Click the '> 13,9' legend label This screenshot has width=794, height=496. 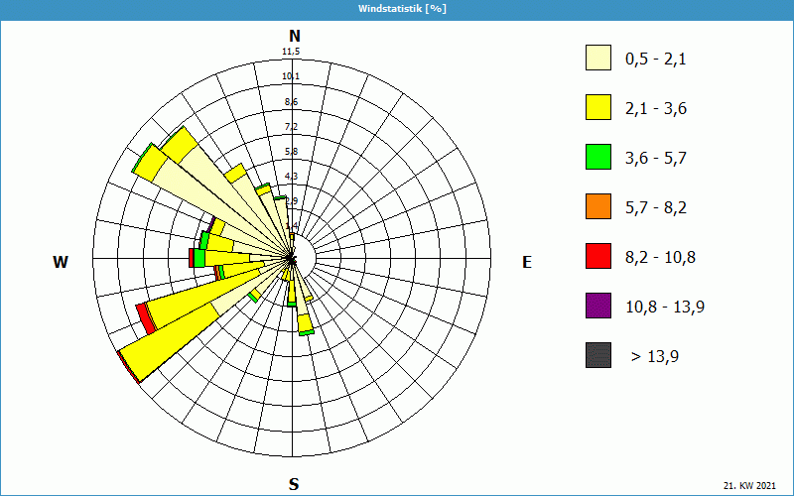tap(655, 357)
